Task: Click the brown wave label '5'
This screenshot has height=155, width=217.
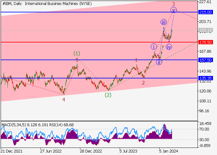Action: [77, 60]
